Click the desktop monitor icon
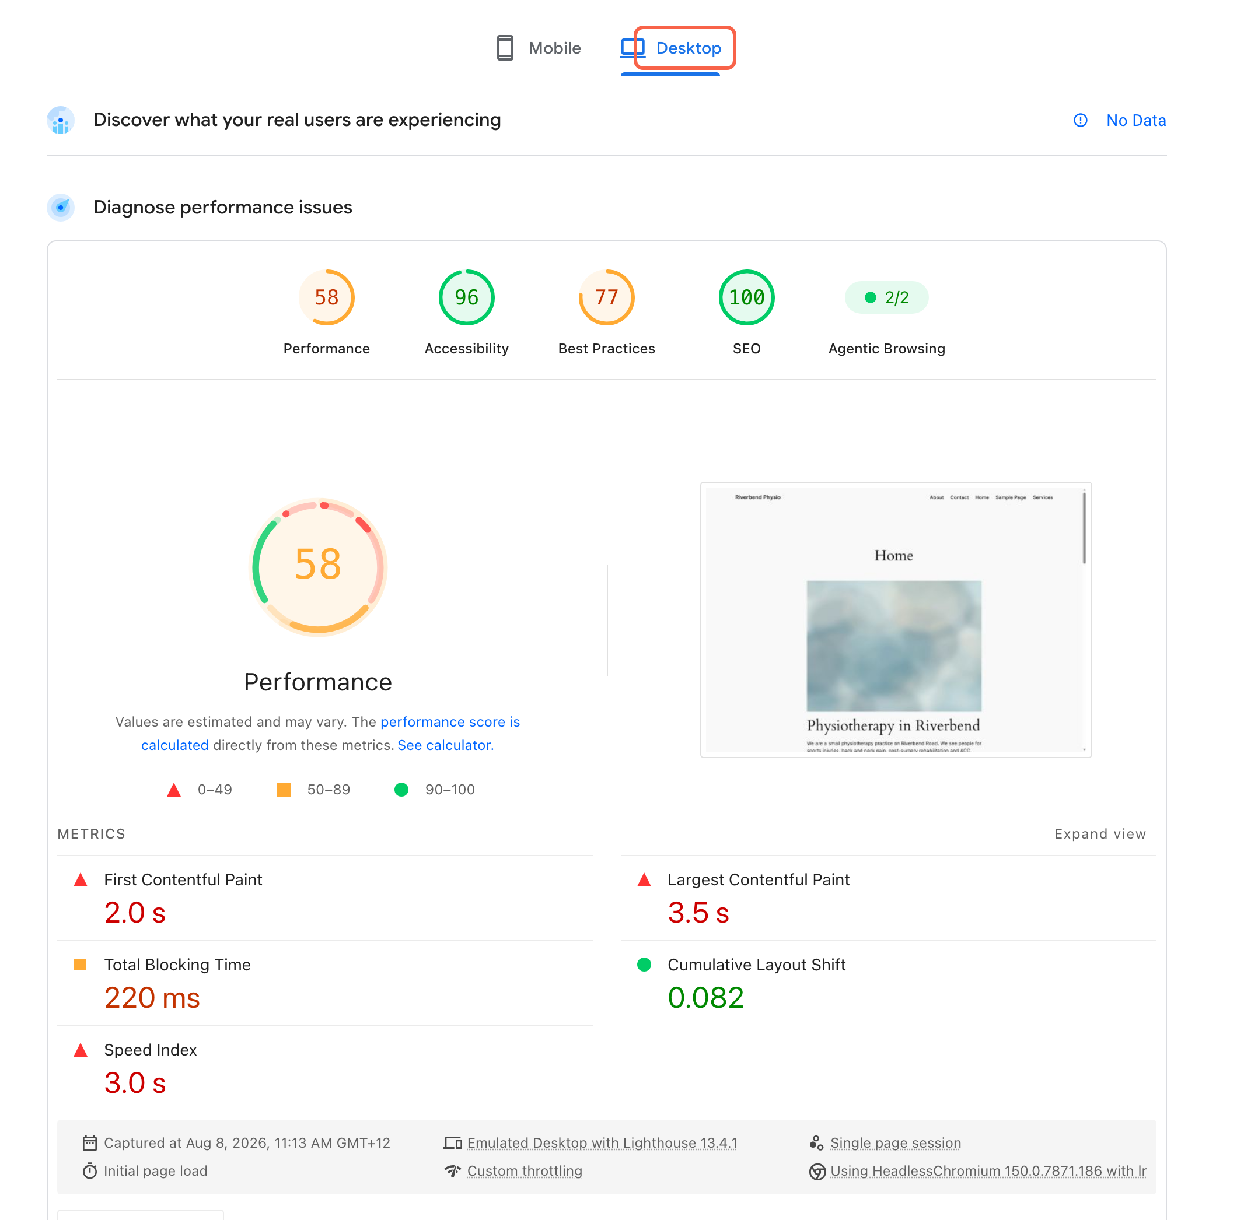The width and height of the screenshot is (1237, 1220). 633,48
